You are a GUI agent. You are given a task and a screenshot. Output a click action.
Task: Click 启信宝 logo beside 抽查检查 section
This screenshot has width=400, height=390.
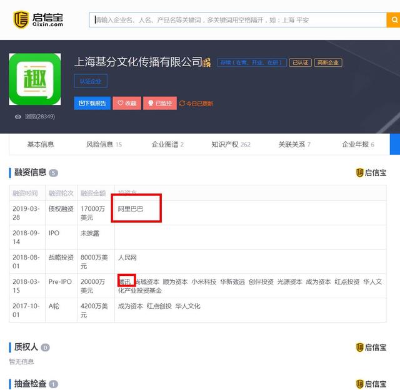pos(371,384)
